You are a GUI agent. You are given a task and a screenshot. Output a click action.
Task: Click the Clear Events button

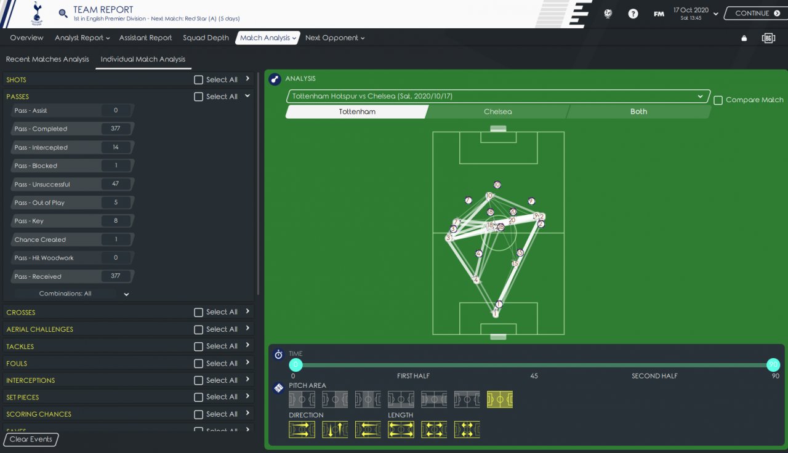tap(31, 439)
